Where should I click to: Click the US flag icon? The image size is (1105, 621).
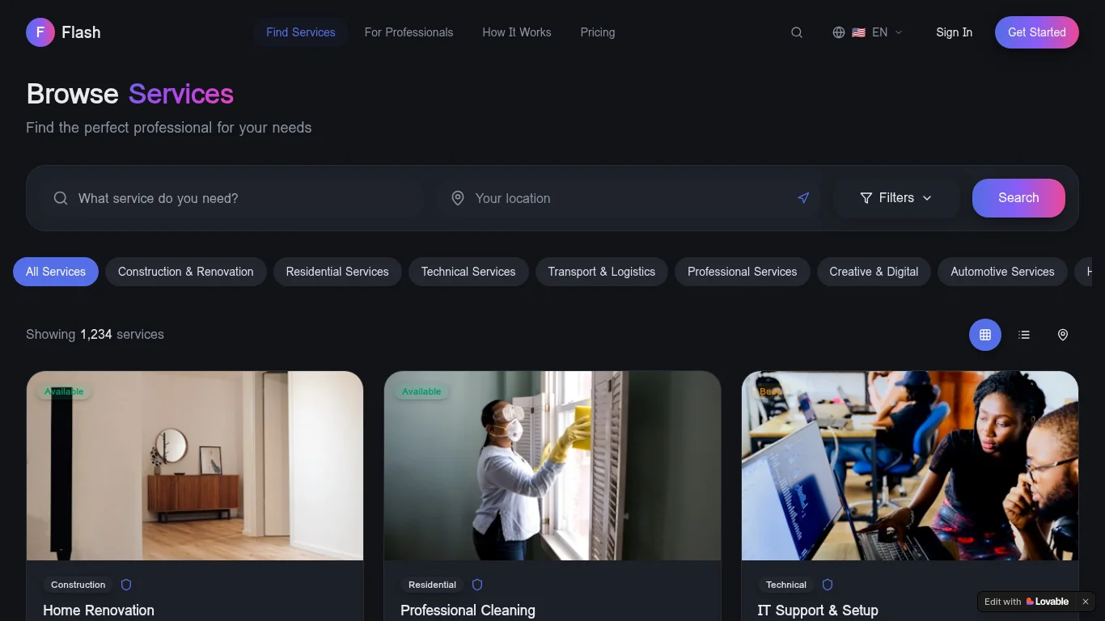(859, 32)
